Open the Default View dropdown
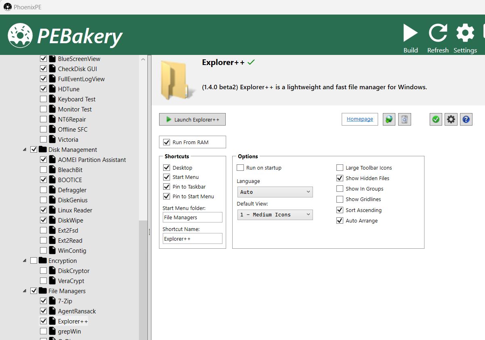Viewport: 485px width, 340px height. (275, 214)
